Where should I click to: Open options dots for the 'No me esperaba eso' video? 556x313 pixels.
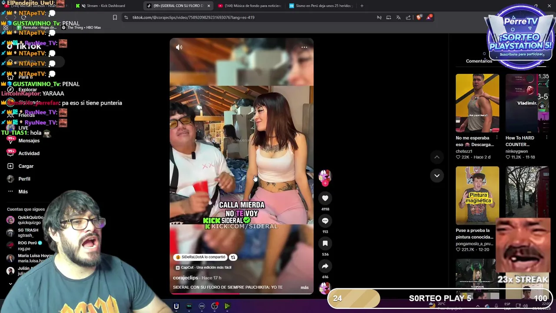coord(497,138)
